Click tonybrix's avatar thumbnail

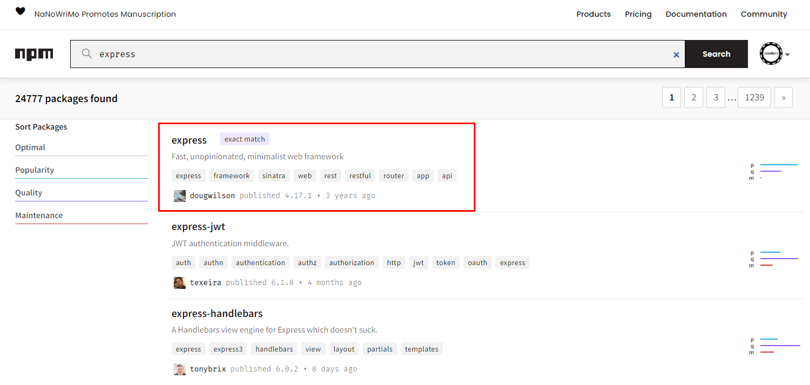(180, 369)
